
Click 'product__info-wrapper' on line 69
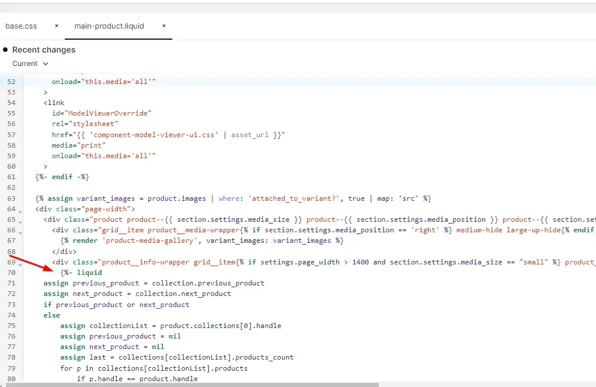tap(145, 262)
